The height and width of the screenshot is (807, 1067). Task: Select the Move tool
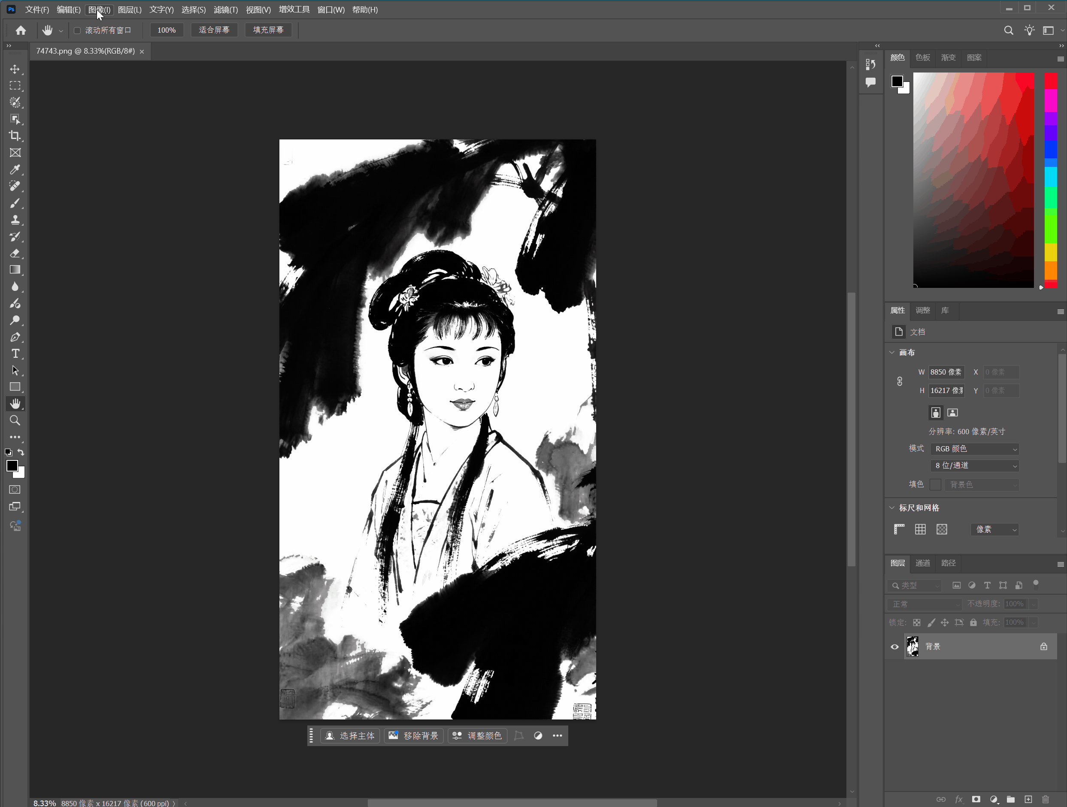(15, 70)
